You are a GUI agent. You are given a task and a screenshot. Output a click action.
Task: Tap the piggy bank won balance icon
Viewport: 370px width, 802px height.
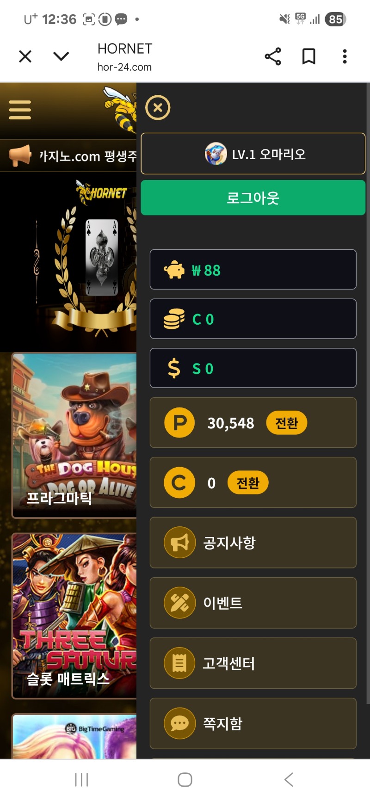click(x=174, y=270)
